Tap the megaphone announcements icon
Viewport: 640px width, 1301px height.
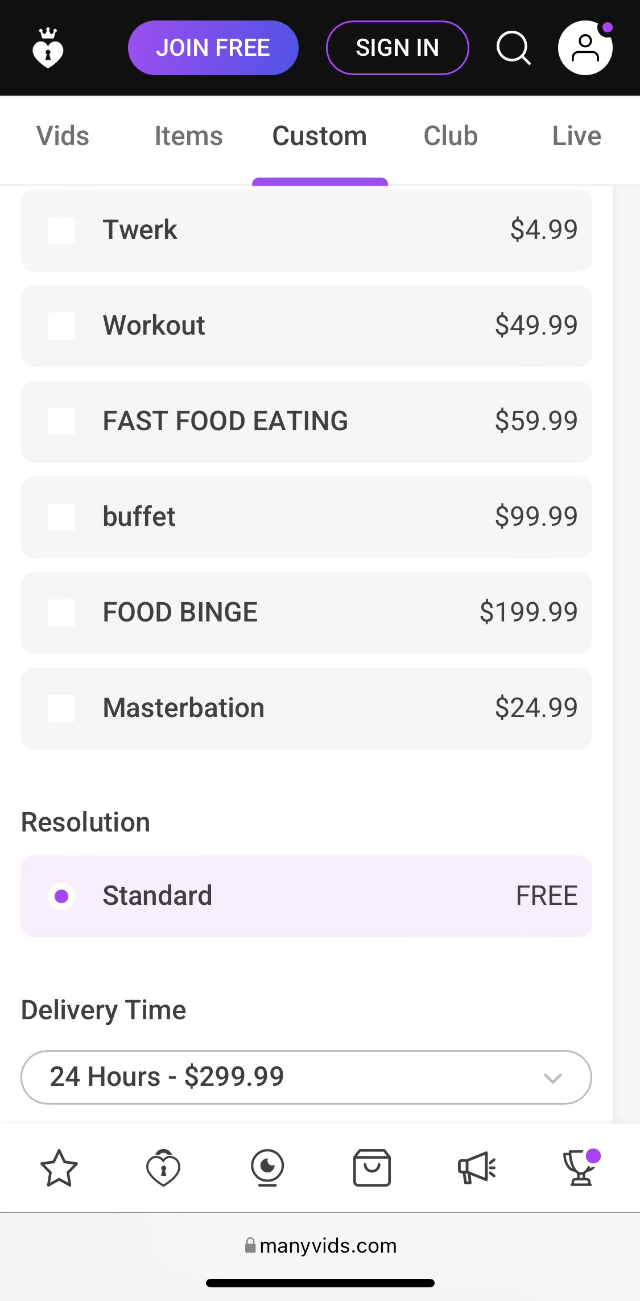tap(477, 1168)
